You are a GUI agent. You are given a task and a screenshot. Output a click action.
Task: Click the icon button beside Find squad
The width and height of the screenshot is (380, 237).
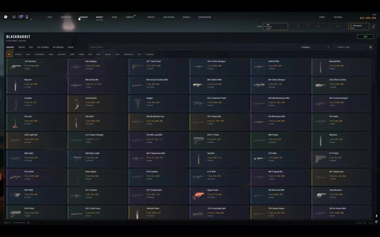(x=373, y=26)
